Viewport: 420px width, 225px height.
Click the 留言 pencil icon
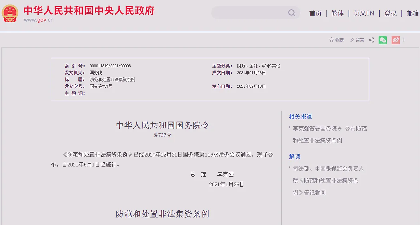point(352,40)
